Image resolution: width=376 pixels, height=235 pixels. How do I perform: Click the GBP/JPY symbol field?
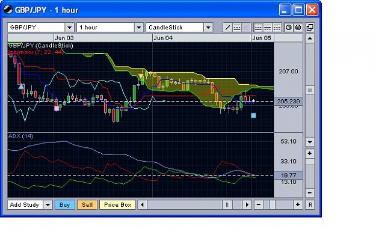[x=36, y=28]
